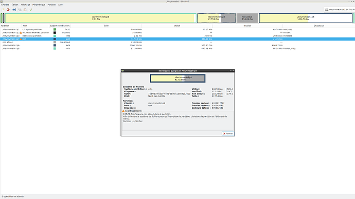The height and width of the screenshot is (199, 355).
Task: Click the New partition toolbar icon
Action: pos(3,10)
